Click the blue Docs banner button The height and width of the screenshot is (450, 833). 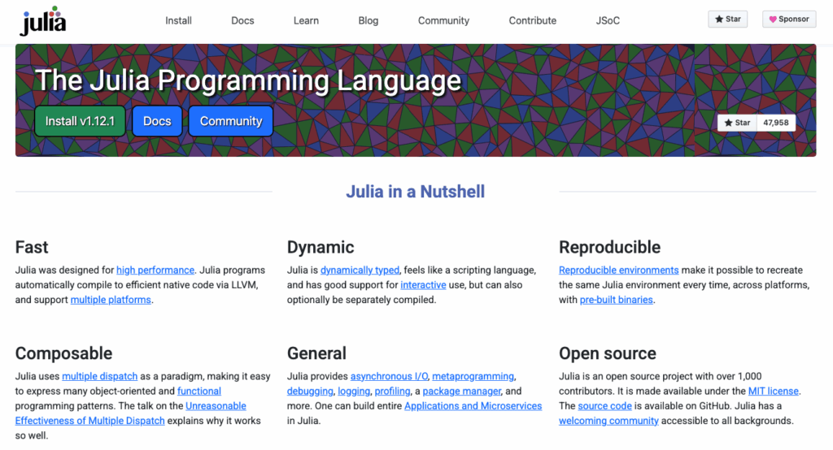(157, 121)
